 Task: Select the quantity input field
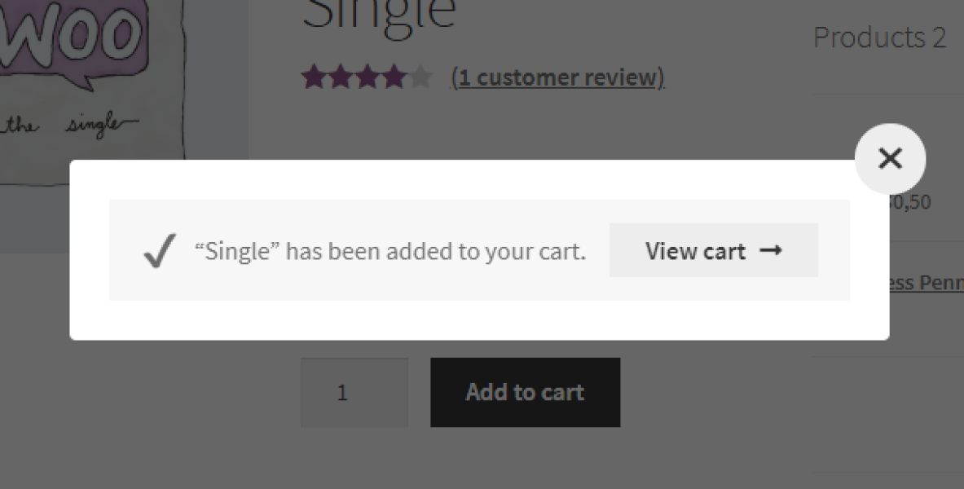pos(354,392)
